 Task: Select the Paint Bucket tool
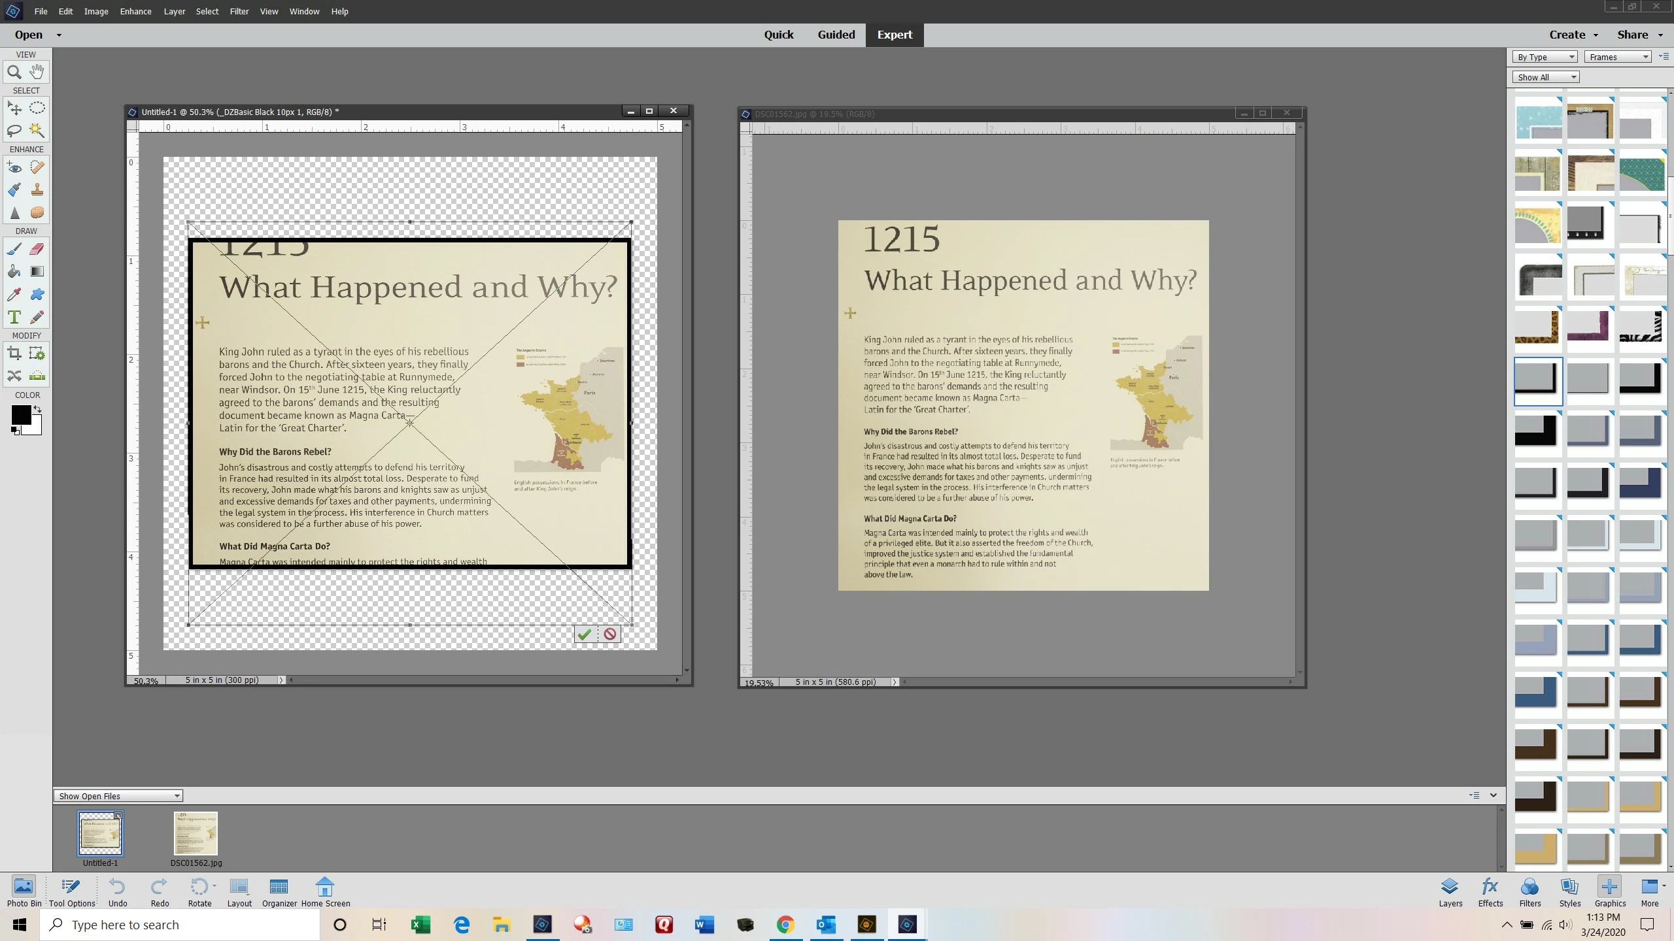coord(14,272)
